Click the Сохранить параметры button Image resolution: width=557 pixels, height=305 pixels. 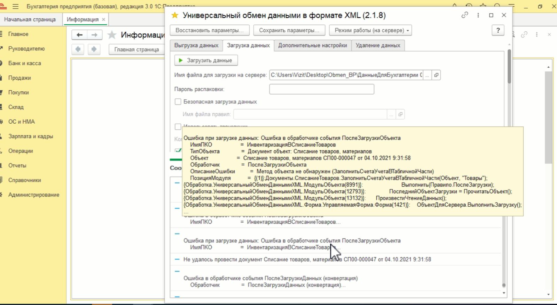(x=289, y=31)
